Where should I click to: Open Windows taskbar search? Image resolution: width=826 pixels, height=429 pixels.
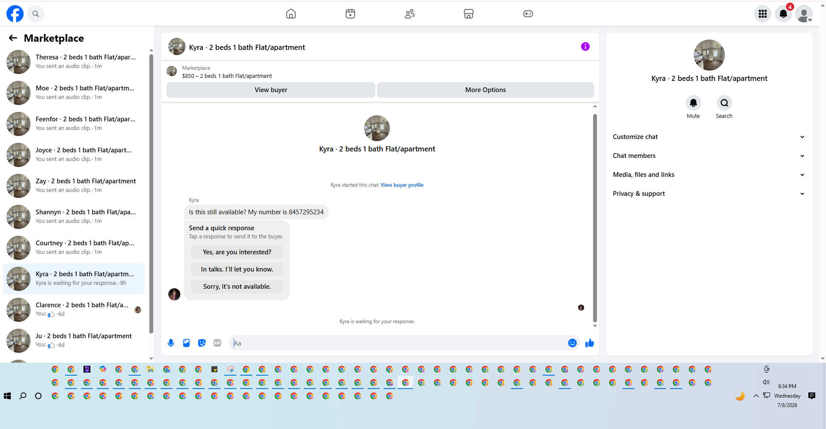pos(23,396)
